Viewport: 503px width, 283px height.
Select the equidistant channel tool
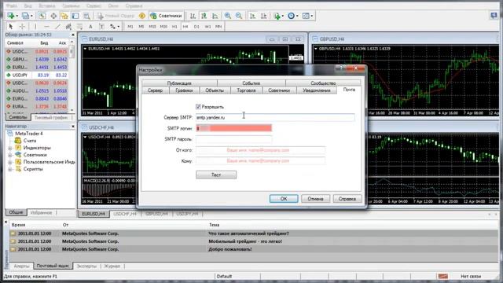point(68,26)
